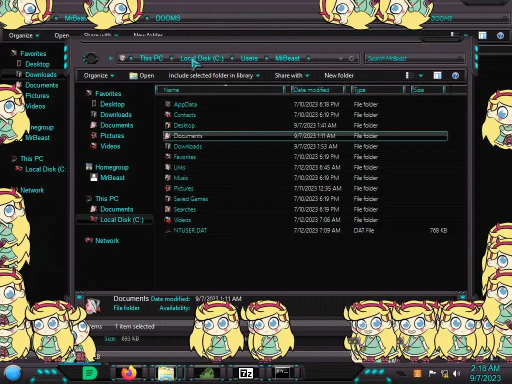Click MrBeast in the address breadcrumb
This screenshot has height=384, width=512.
point(287,58)
